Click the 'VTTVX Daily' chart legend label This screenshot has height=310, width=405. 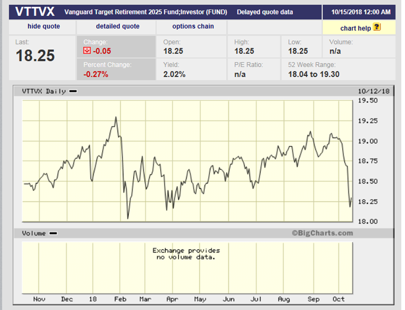pyautogui.click(x=44, y=91)
